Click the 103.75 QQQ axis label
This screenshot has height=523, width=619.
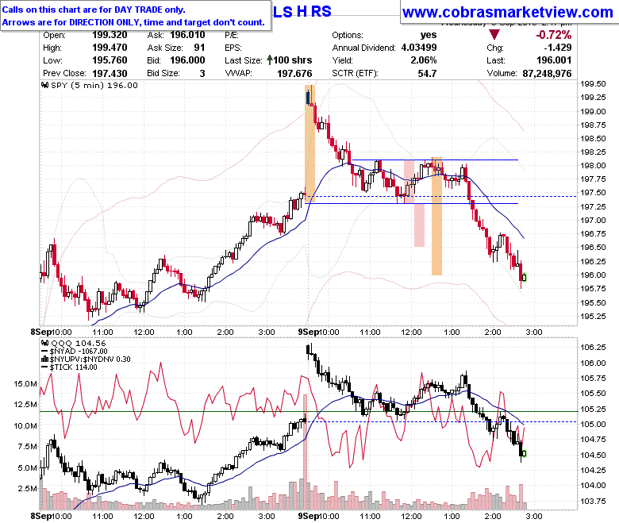point(593,502)
